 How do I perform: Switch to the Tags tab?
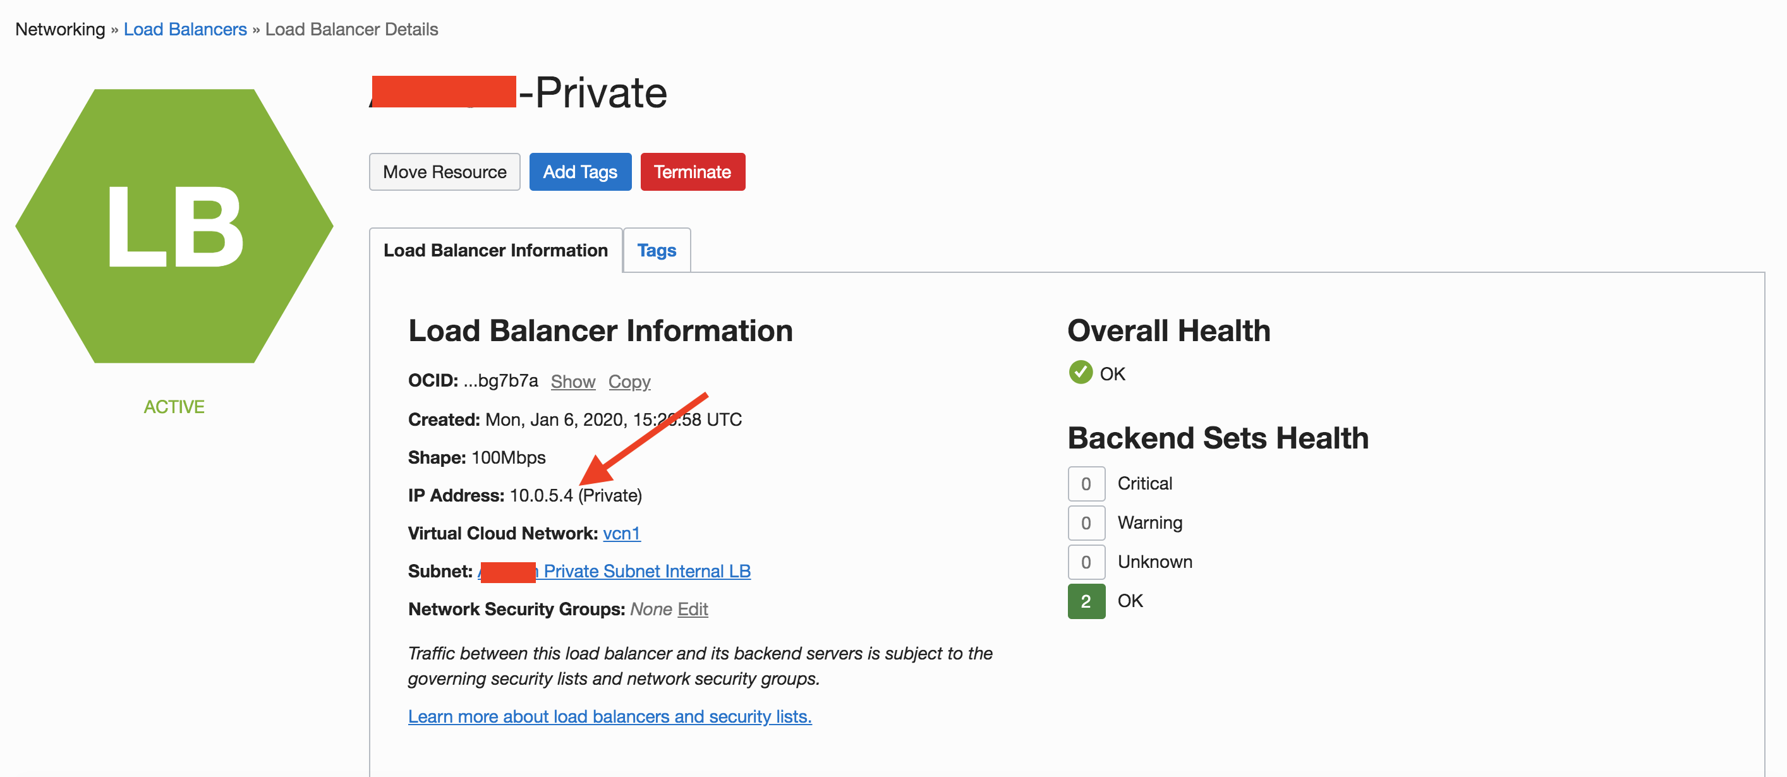[x=657, y=250]
